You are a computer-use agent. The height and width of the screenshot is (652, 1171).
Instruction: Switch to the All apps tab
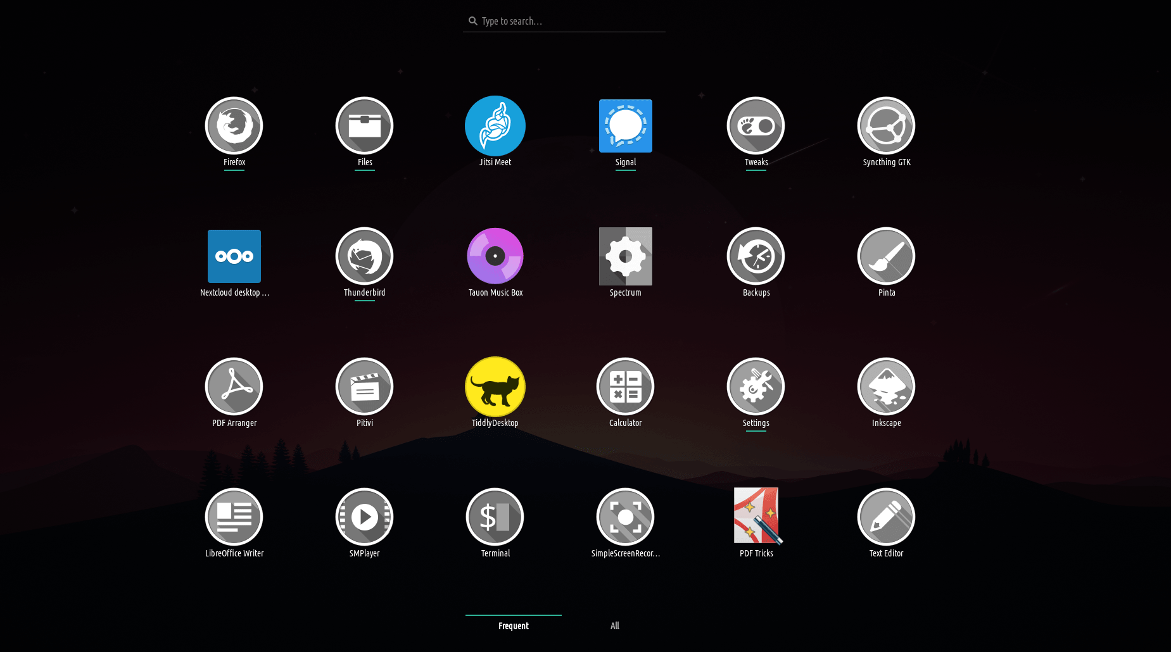pyautogui.click(x=614, y=625)
